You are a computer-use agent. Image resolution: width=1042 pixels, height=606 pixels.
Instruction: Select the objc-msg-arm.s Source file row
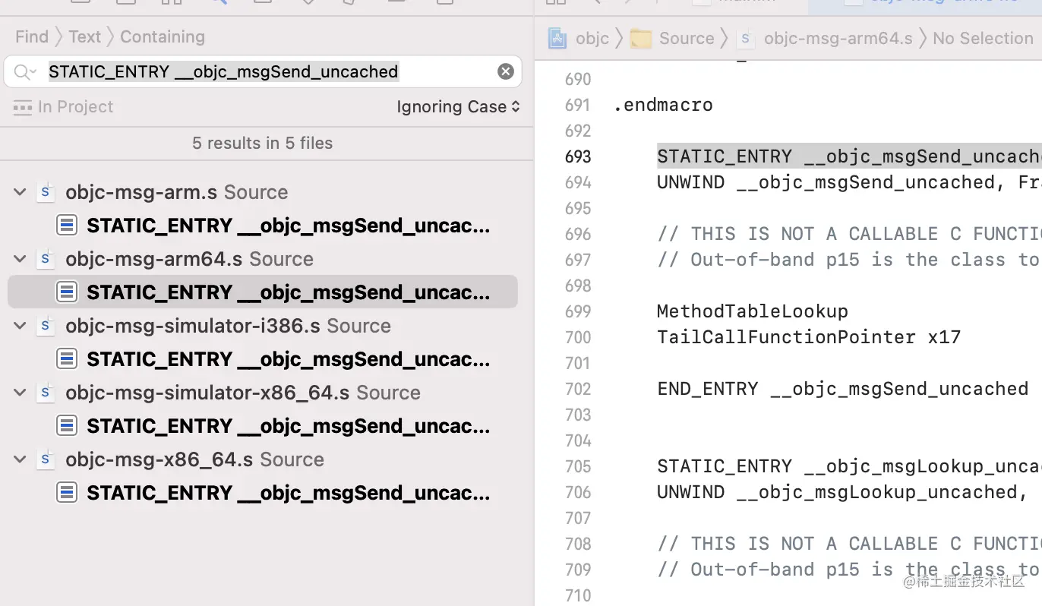pos(263,192)
